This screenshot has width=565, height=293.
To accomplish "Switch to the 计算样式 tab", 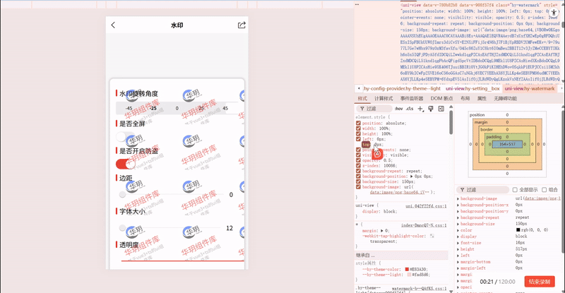I will pos(383,98).
